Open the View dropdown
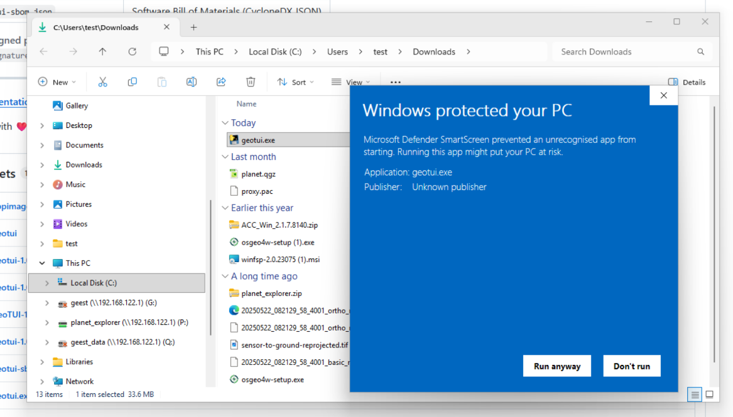The image size is (733, 417). 350,82
